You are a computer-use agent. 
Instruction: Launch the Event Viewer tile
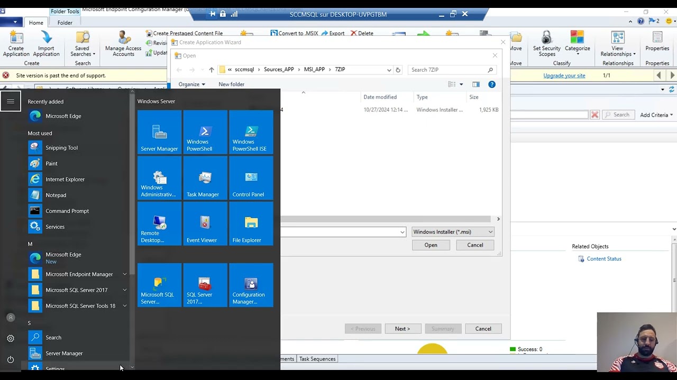pyautogui.click(x=205, y=224)
